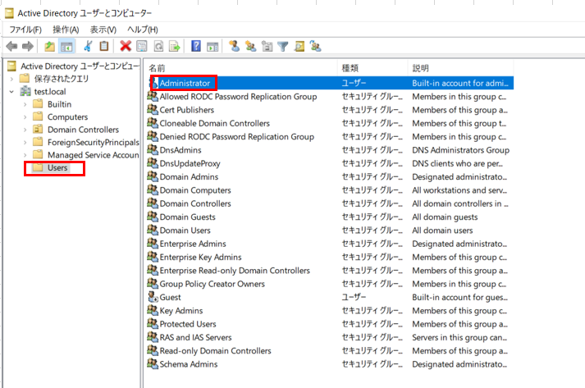The height and width of the screenshot is (388, 585).
Task: Click the Domain Controllers OU folder icon
Action: (x=38, y=130)
